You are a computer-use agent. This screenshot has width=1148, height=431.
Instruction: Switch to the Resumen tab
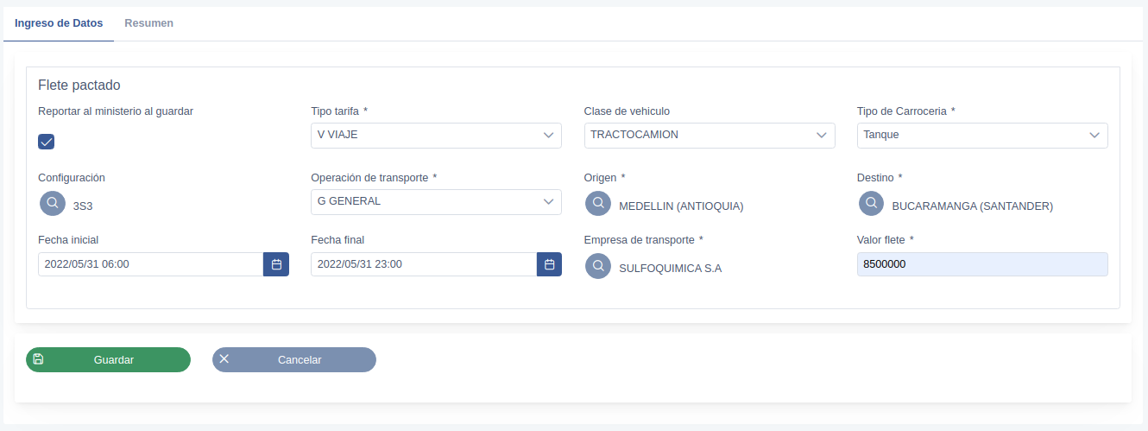tap(148, 23)
